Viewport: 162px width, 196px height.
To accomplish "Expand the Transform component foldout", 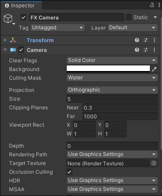I will click(x=5, y=40).
